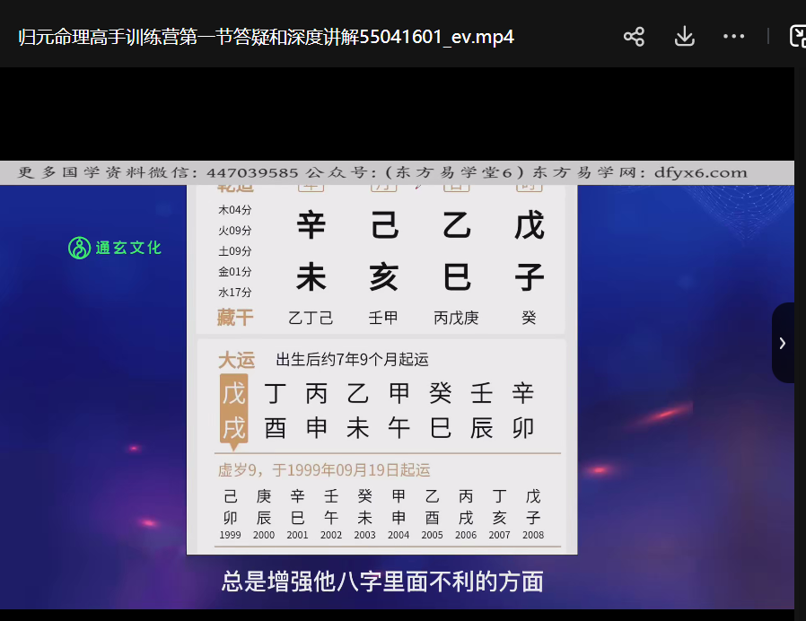Viewport: 806px width, 621px height.
Task: Click the video file name title
Action: (x=266, y=37)
